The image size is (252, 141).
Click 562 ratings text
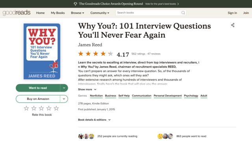[x=138, y=54]
